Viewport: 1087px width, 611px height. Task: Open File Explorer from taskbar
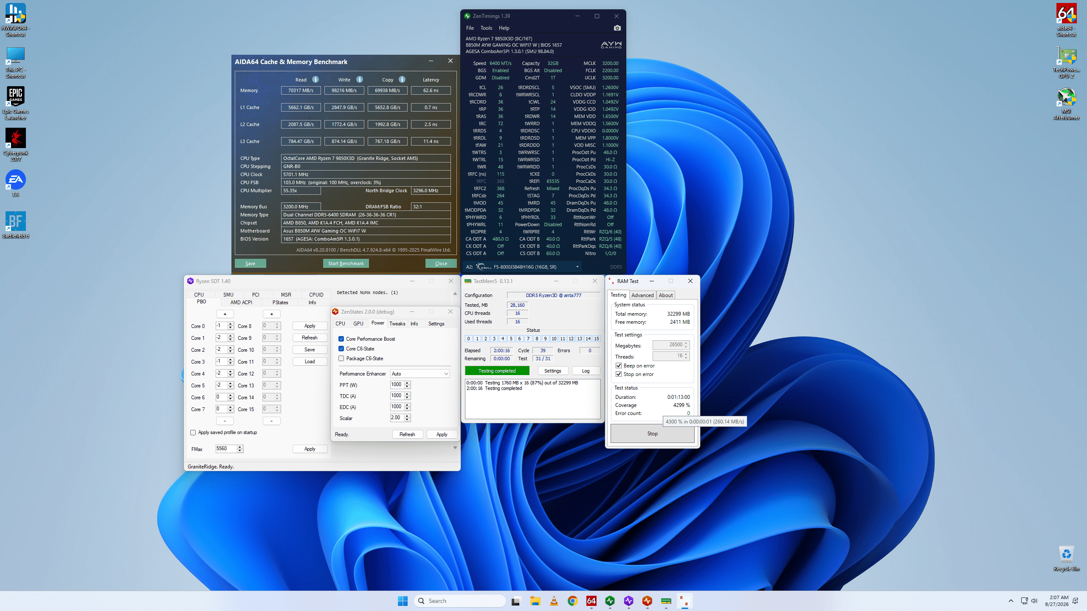pyautogui.click(x=535, y=601)
